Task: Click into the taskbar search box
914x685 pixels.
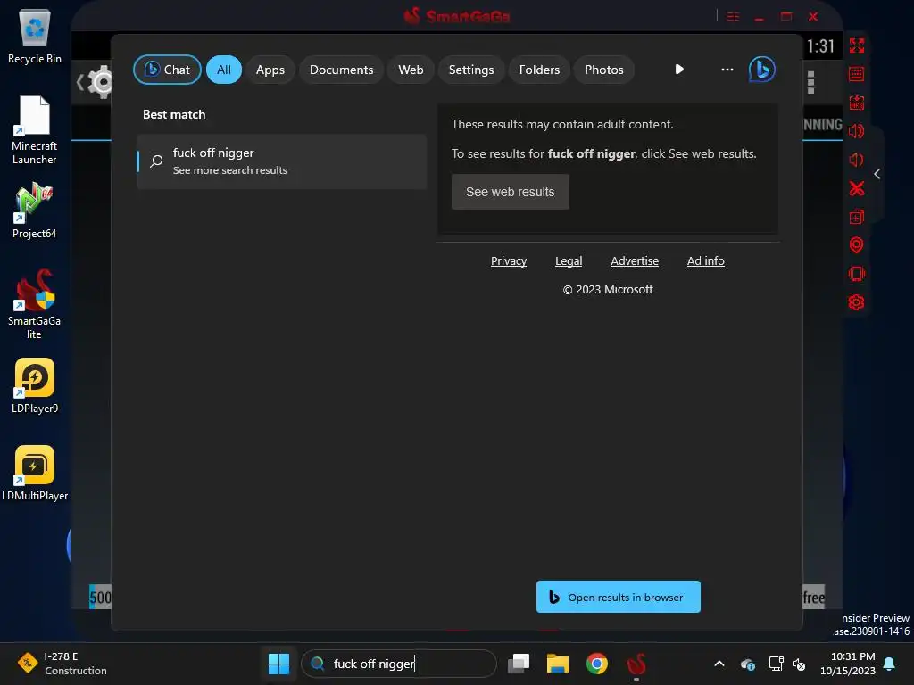Action: point(399,664)
